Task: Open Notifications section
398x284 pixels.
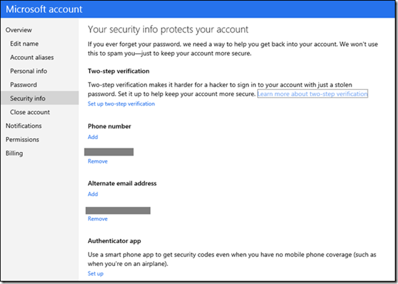Action: (23, 126)
